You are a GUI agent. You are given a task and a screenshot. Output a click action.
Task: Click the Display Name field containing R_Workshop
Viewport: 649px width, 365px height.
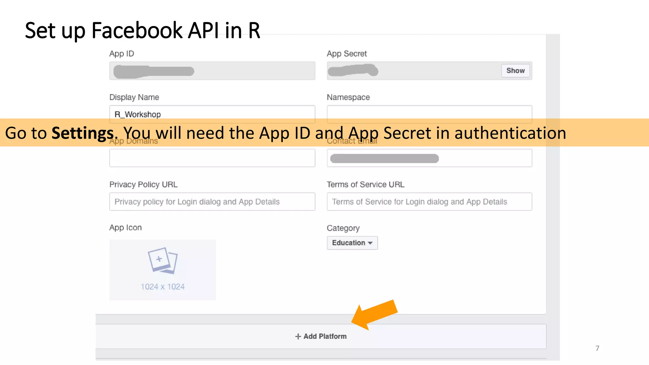212,114
